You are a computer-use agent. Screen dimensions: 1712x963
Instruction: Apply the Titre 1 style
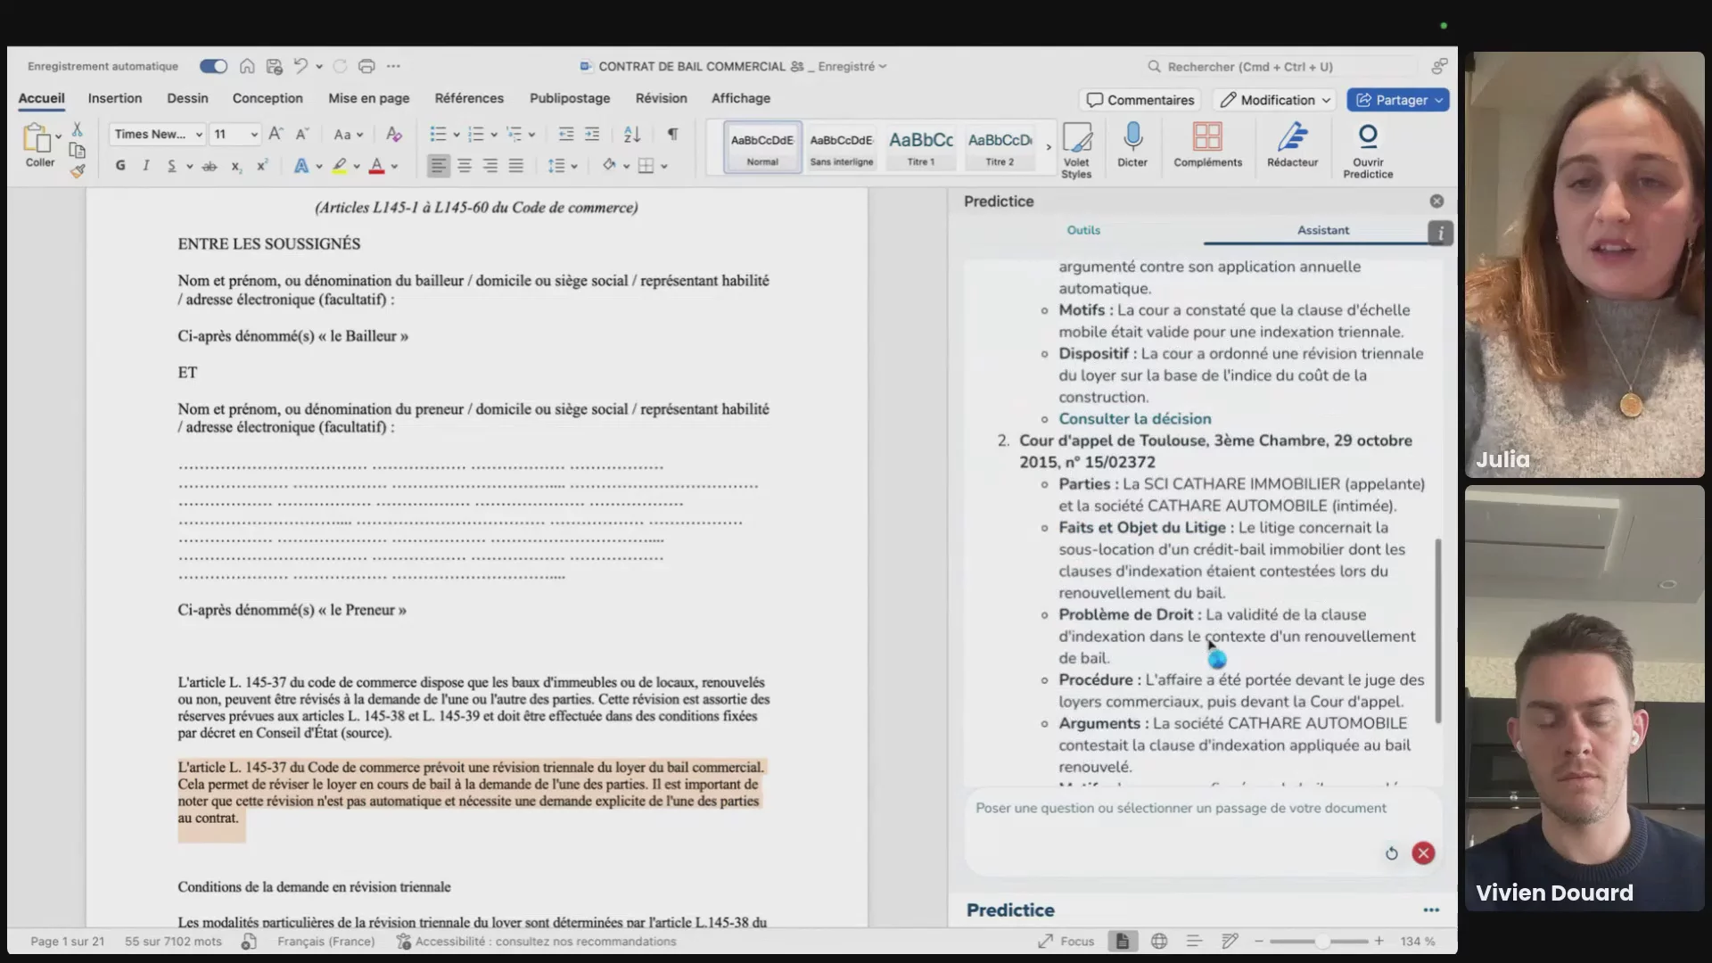click(x=921, y=147)
